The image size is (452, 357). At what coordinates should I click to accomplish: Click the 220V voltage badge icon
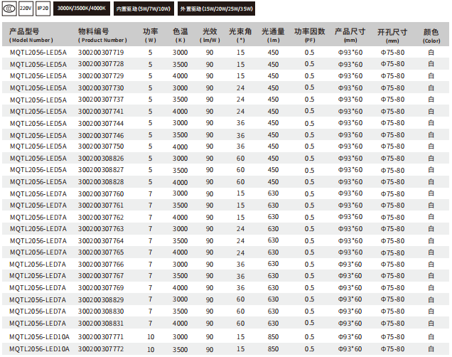point(26,9)
